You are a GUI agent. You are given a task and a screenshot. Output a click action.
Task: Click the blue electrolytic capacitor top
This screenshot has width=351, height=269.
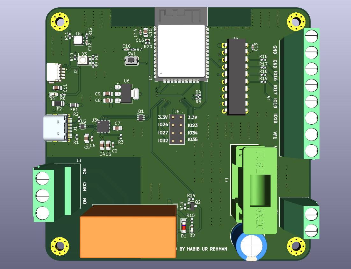252,246
